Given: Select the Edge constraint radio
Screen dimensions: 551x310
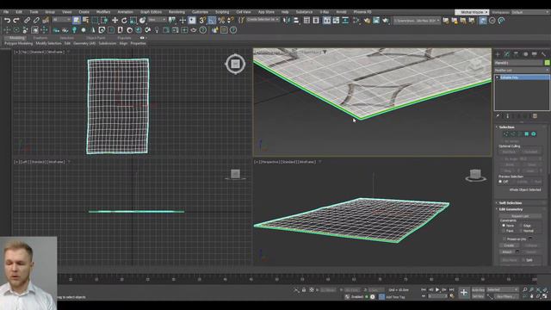Looking at the screenshot, I should pyautogui.click(x=521, y=226).
